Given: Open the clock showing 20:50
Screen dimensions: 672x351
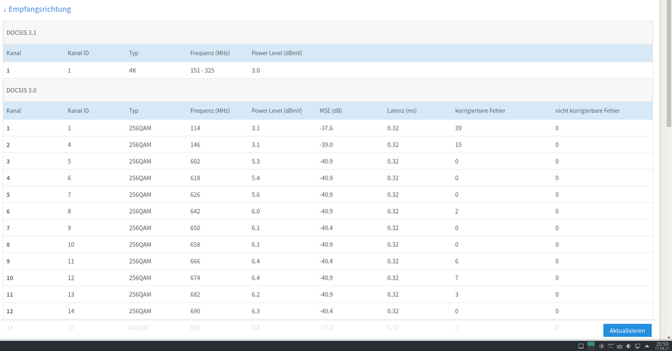Looking at the screenshot, I should (x=662, y=346).
